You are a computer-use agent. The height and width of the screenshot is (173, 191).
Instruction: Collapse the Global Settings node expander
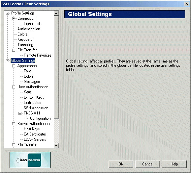coord(8,61)
